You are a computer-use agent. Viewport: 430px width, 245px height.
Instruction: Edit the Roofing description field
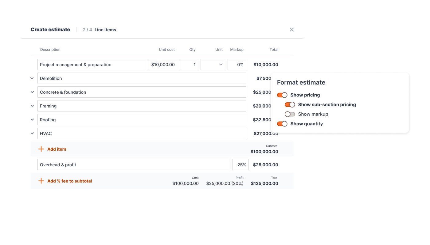142,120
